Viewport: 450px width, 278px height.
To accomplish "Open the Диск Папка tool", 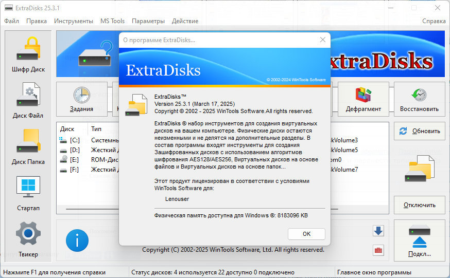I will coord(28,147).
